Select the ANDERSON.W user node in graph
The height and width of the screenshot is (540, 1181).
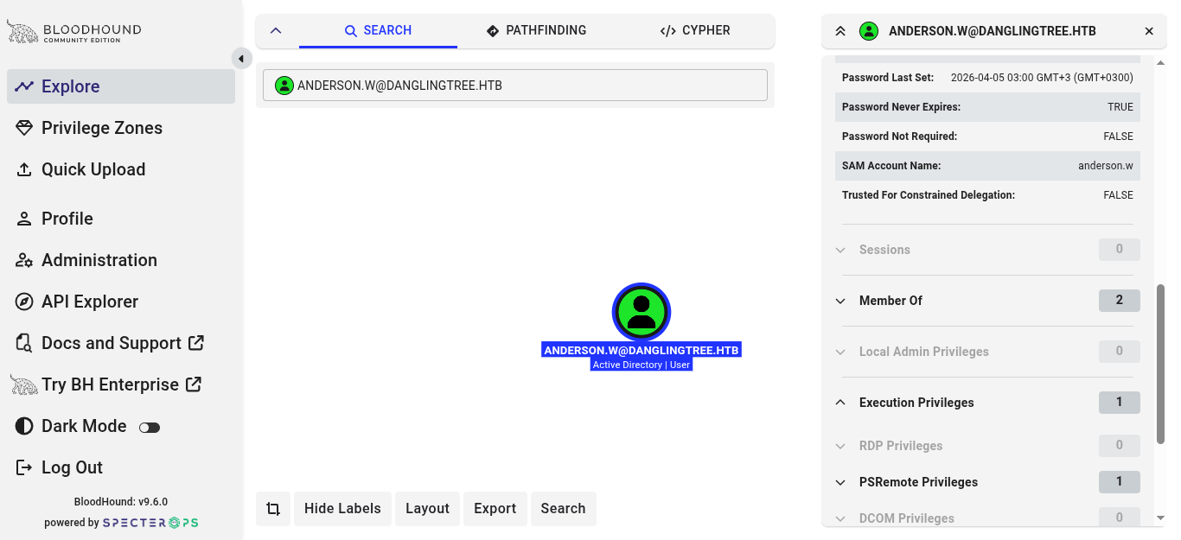click(x=642, y=311)
